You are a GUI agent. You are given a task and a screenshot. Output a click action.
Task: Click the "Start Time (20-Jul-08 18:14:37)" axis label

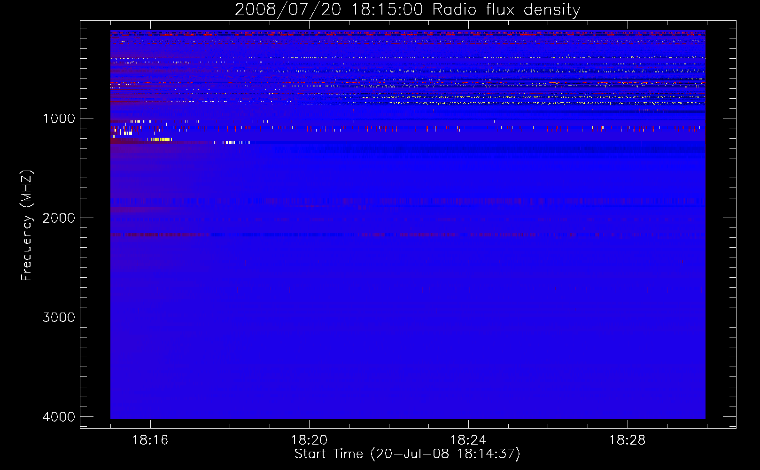[x=407, y=454]
